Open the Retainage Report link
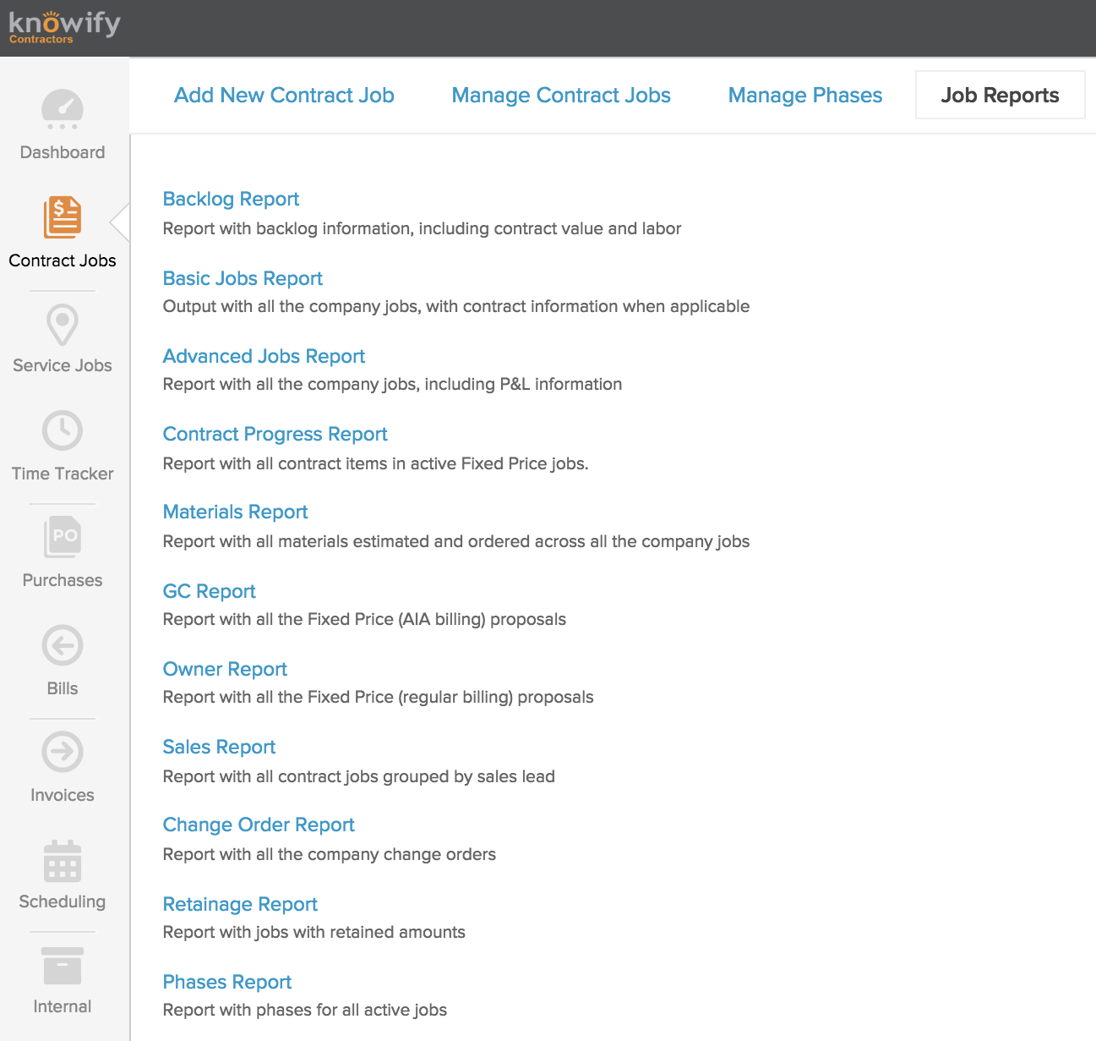Image resolution: width=1096 pixels, height=1041 pixels. pyautogui.click(x=240, y=904)
